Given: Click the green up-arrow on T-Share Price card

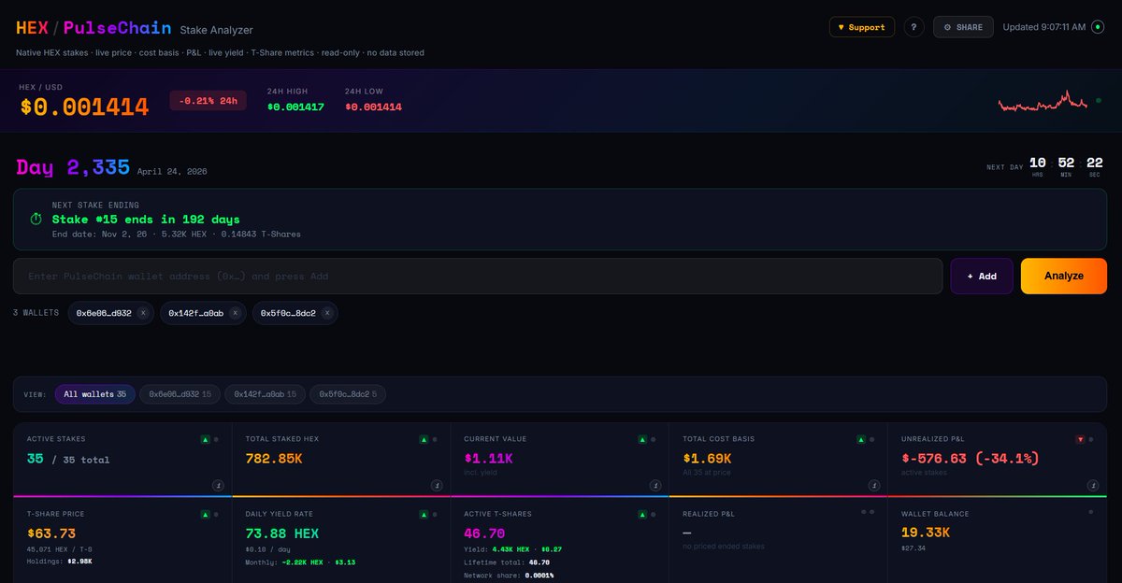Looking at the screenshot, I should 205,514.
